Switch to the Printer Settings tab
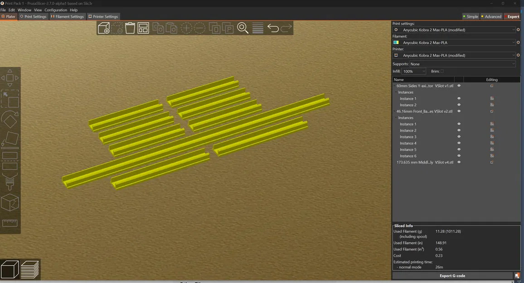 coord(103,16)
